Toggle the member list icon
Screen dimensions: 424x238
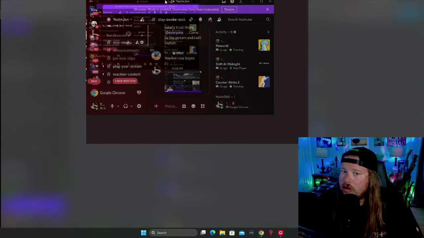pyautogui.click(x=219, y=20)
